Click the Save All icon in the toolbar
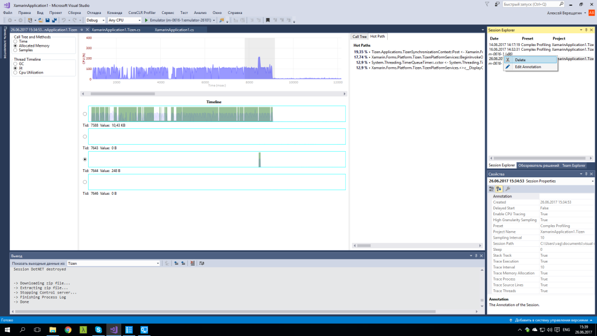597x336 pixels. pyautogui.click(x=54, y=20)
